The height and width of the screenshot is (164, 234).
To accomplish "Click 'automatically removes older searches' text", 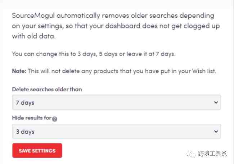I will pyautogui.click(x=117, y=16).
